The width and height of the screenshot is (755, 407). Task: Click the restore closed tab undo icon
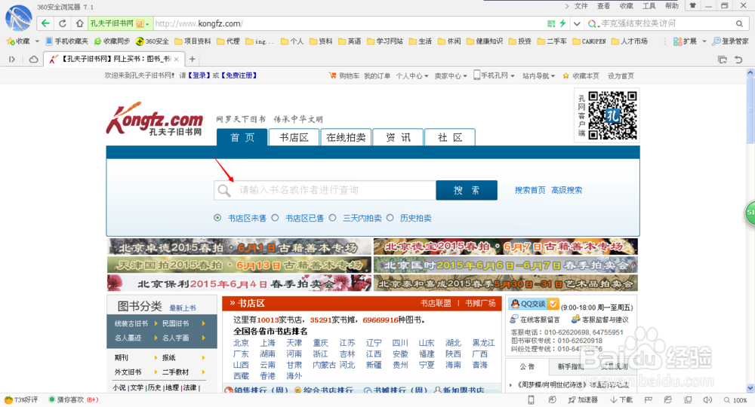point(738,60)
